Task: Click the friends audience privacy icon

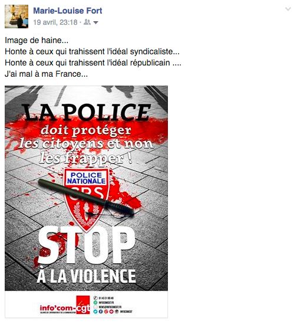Action: 87,22
